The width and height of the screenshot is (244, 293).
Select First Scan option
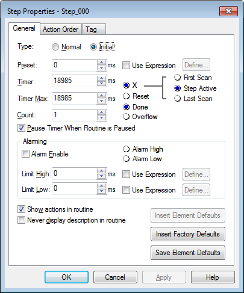click(x=177, y=78)
